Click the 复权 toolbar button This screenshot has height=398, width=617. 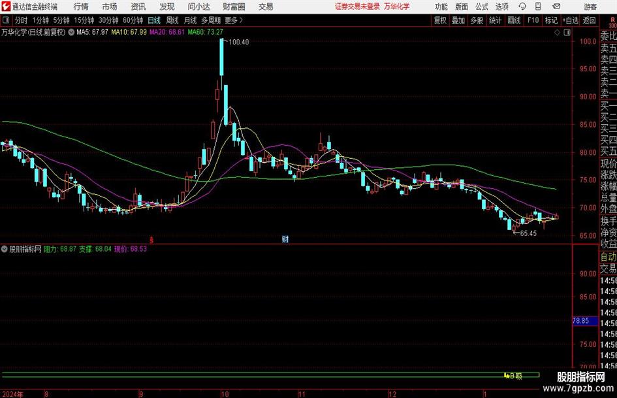tap(440, 20)
